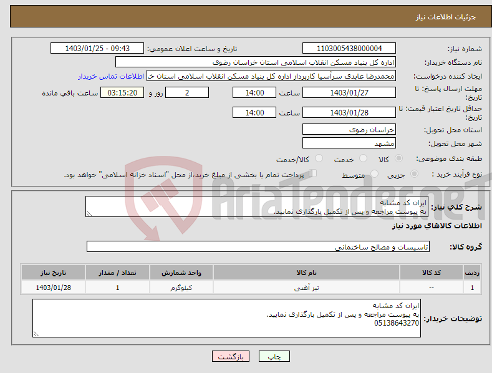Click the نام کالا column header
Image resolution: width=492 pixels, height=373 pixels.
tap(306, 273)
